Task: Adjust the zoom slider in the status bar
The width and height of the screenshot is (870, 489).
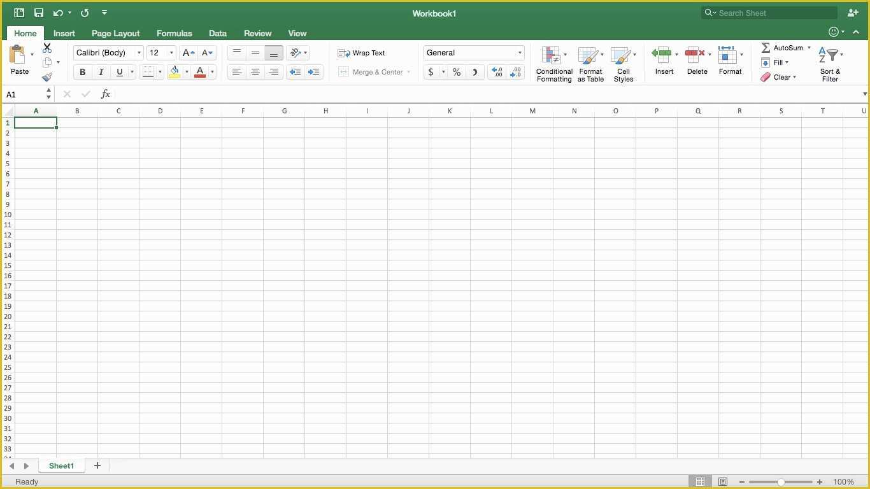Action: point(781,482)
